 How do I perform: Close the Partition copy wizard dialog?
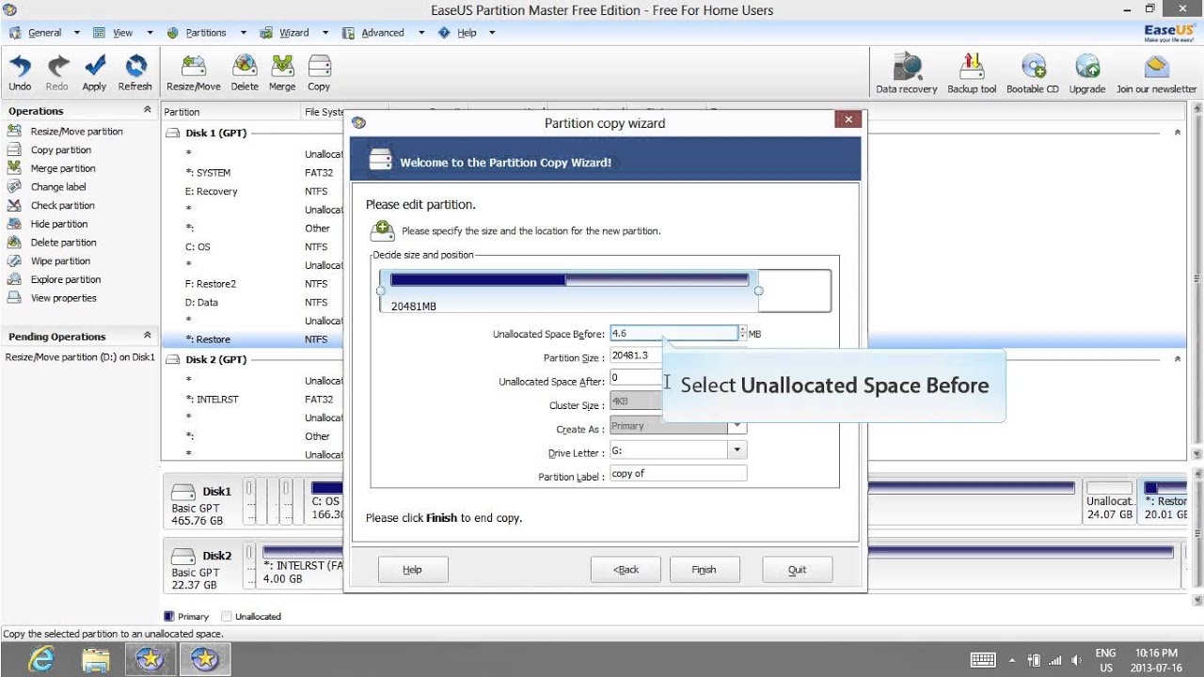pyautogui.click(x=848, y=120)
